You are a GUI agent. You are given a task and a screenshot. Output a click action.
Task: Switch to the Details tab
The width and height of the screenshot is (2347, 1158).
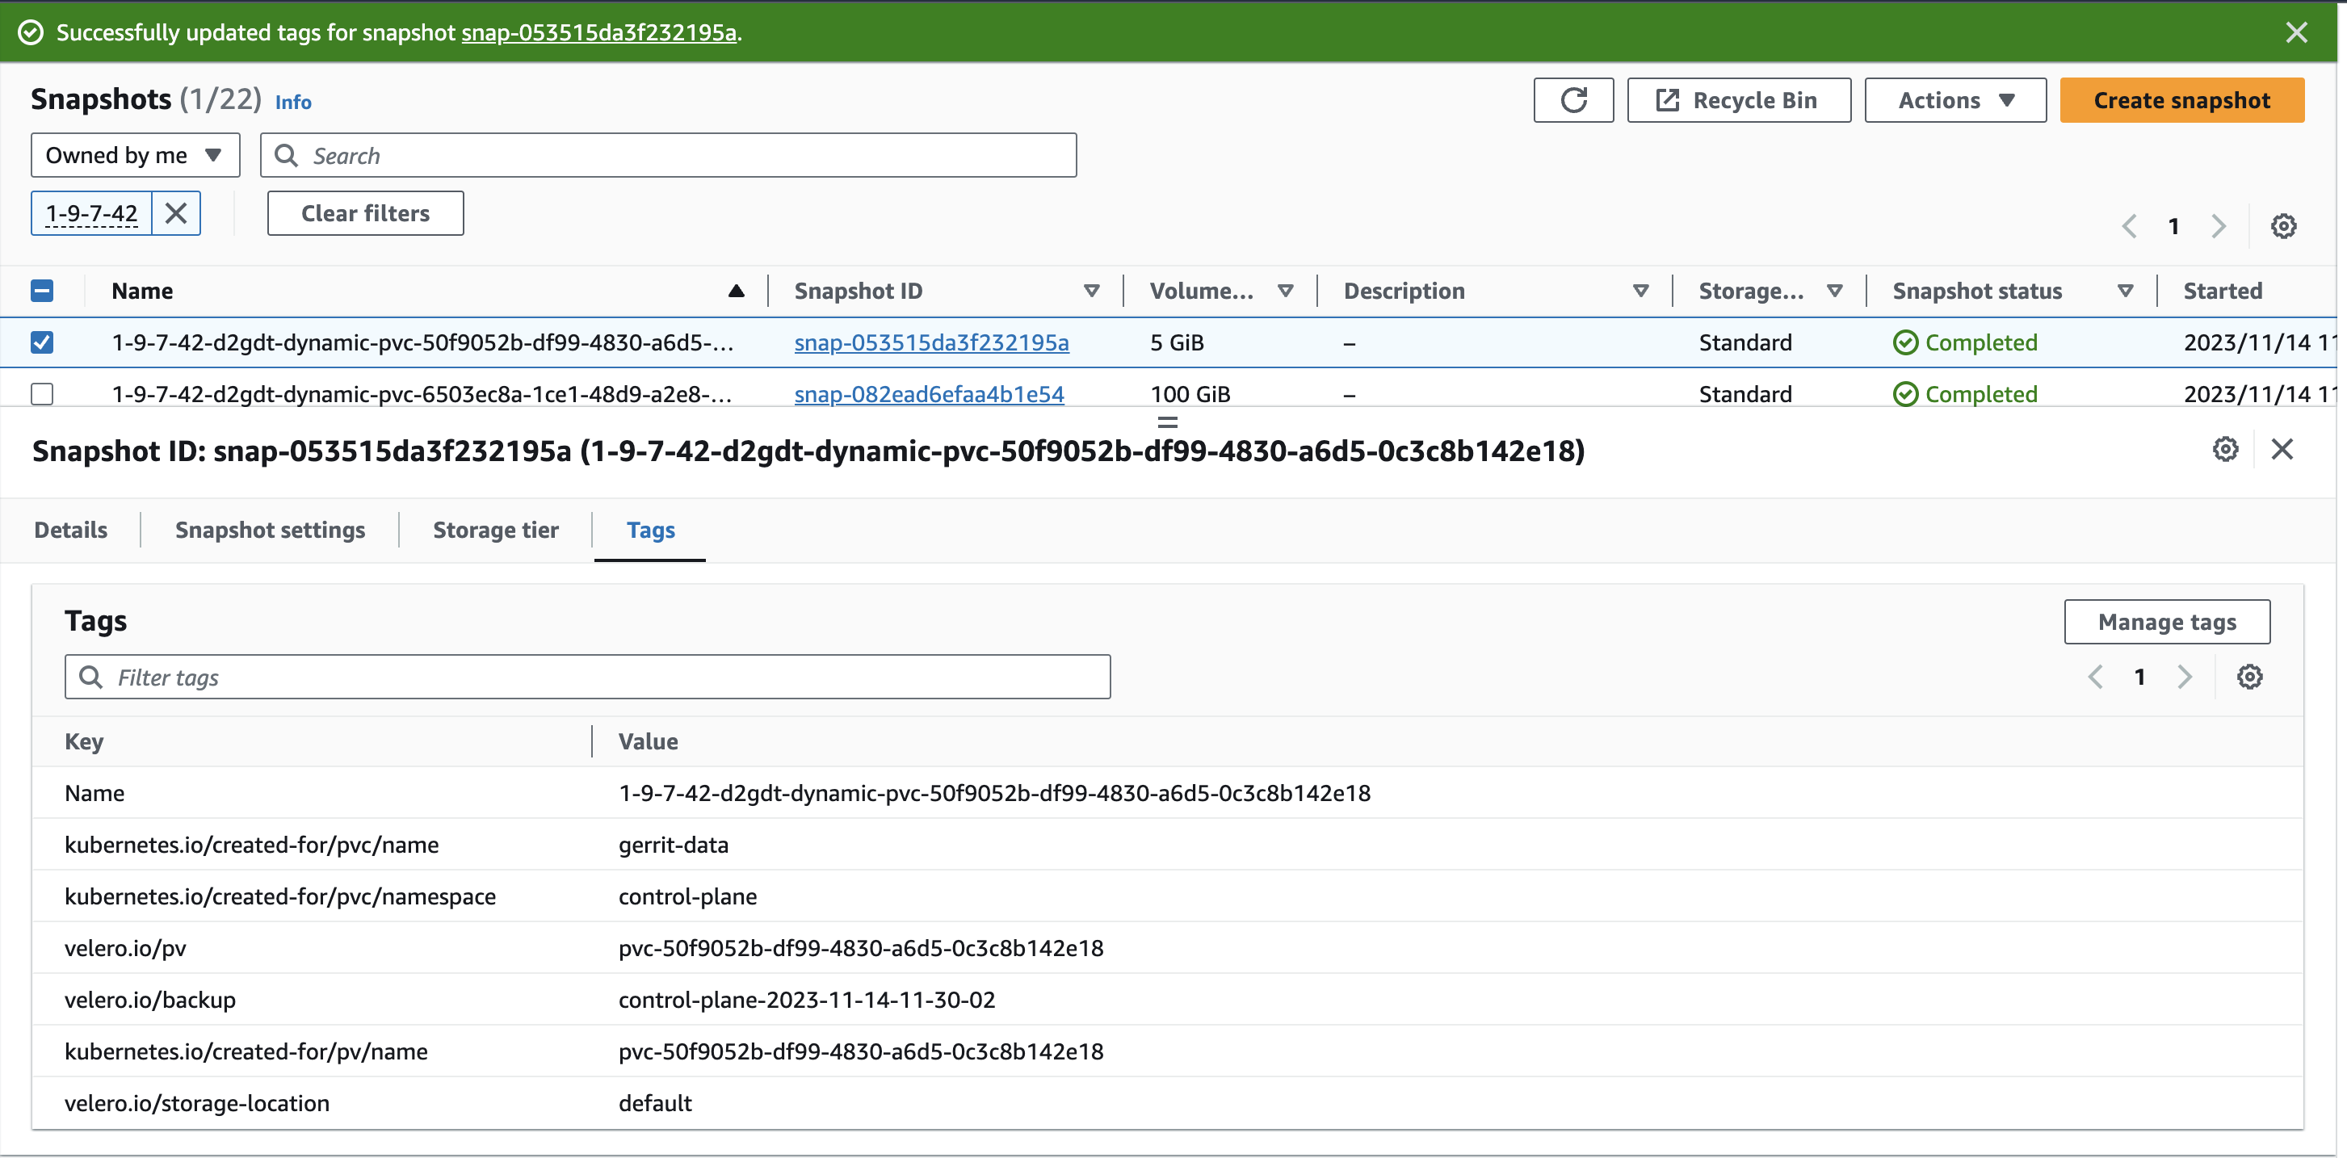[x=70, y=531]
